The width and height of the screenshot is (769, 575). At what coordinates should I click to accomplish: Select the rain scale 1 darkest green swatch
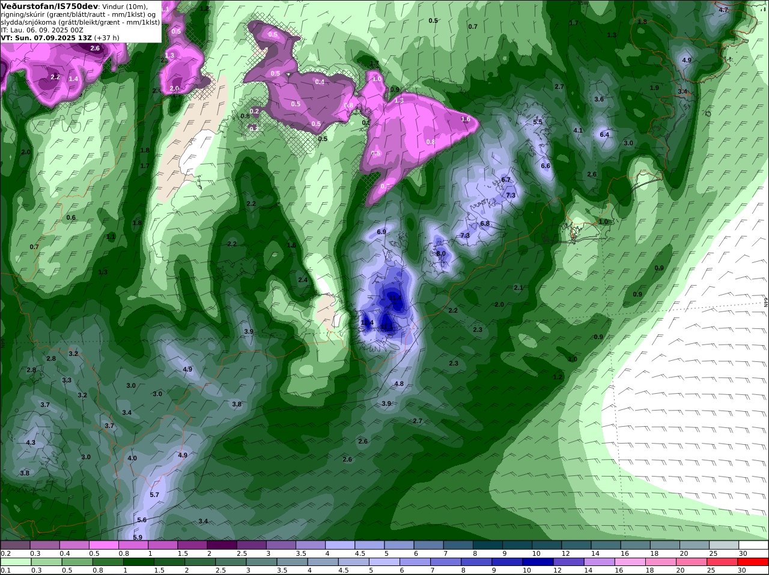pyautogui.click(x=138, y=562)
